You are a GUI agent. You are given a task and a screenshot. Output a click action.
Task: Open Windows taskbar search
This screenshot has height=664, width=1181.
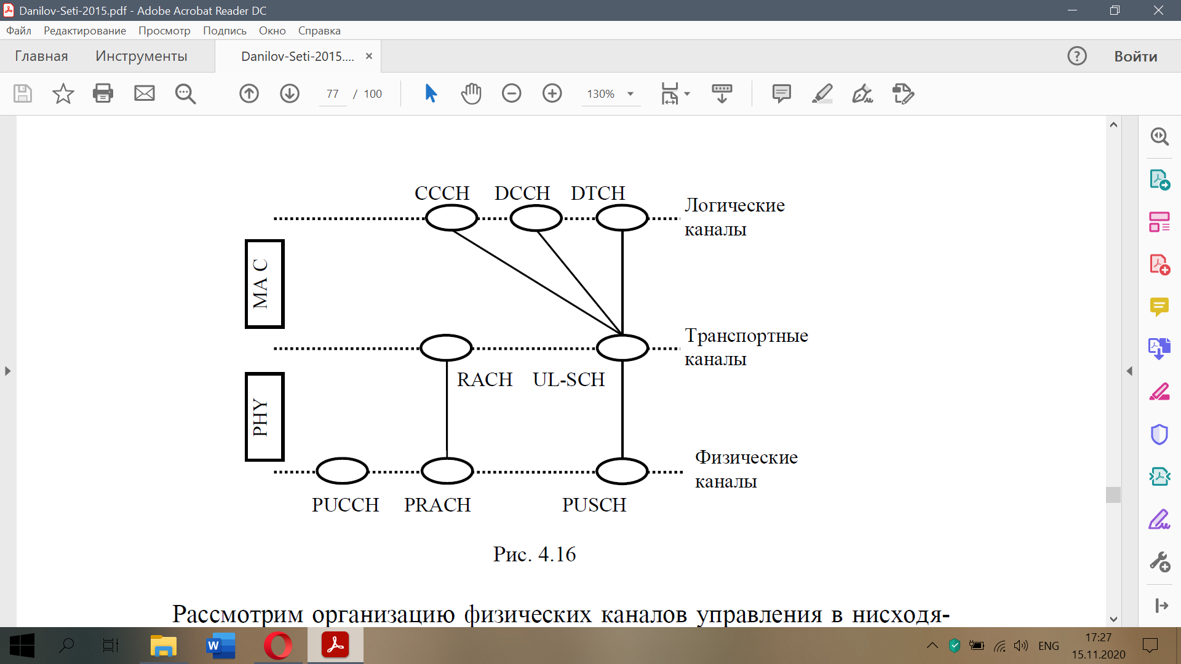[66, 646]
